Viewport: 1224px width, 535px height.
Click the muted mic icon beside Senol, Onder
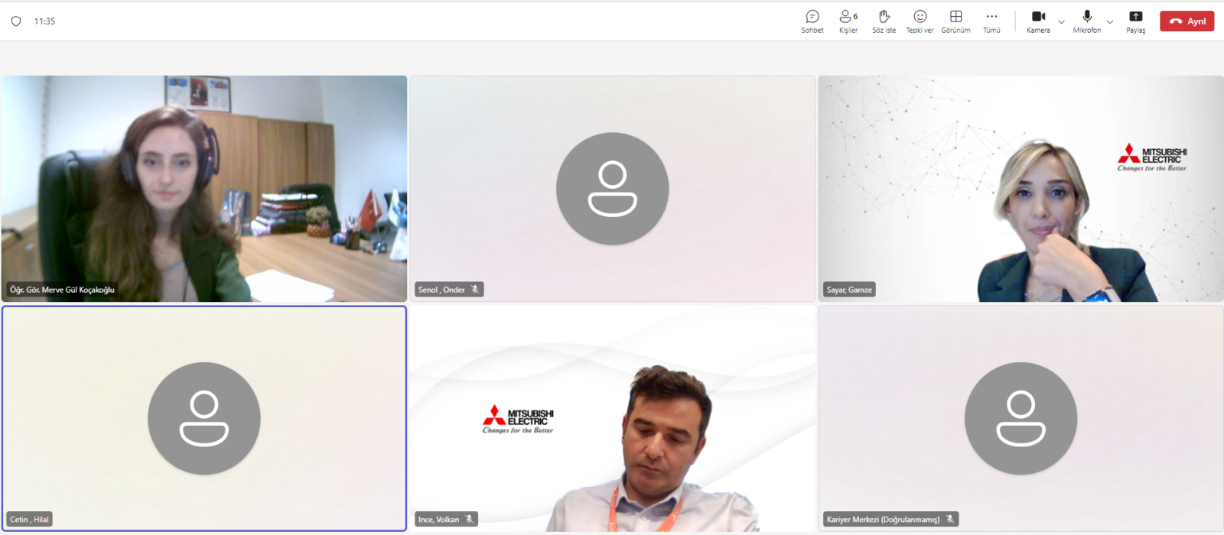[475, 290]
